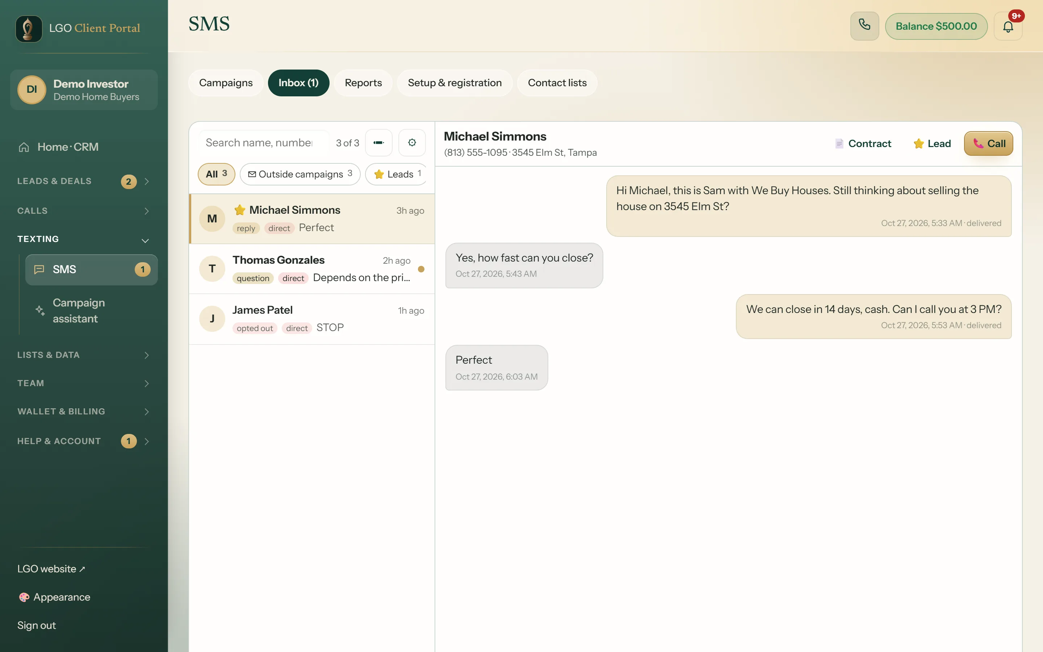Click the home icon beside Home · CRM
Viewport: 1043px width, 652px height.
24,147
